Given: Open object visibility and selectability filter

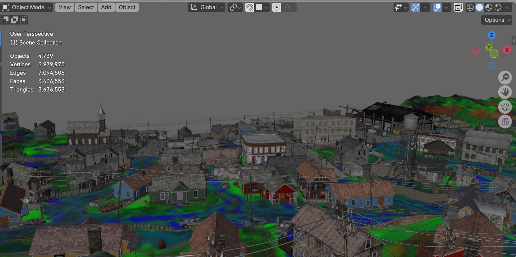Looking at the screenshot, I should pos(401,7).
